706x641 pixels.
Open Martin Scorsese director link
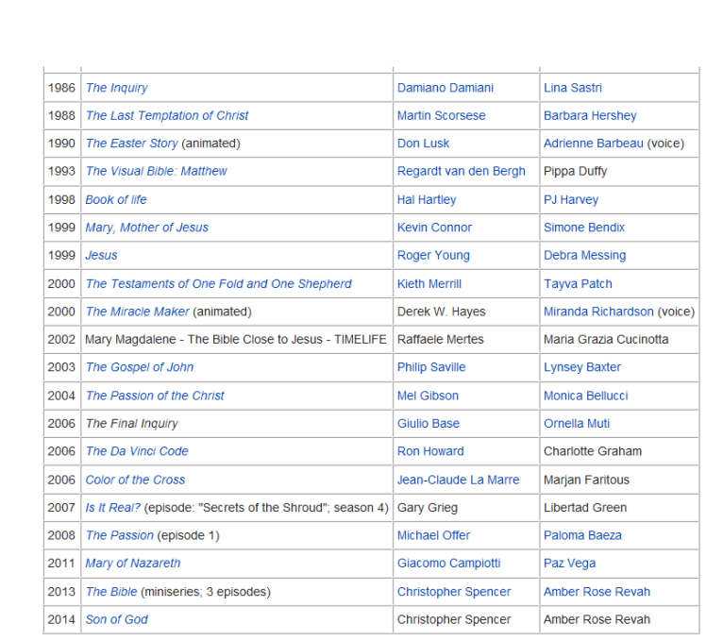pos(441,115)
